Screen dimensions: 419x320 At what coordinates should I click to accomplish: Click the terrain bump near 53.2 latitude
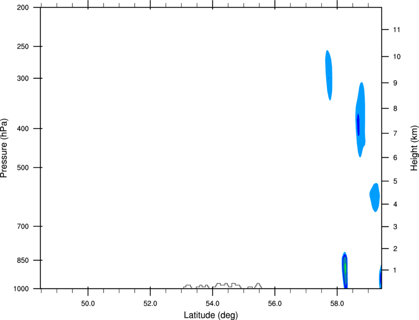(x=188, y=287)
